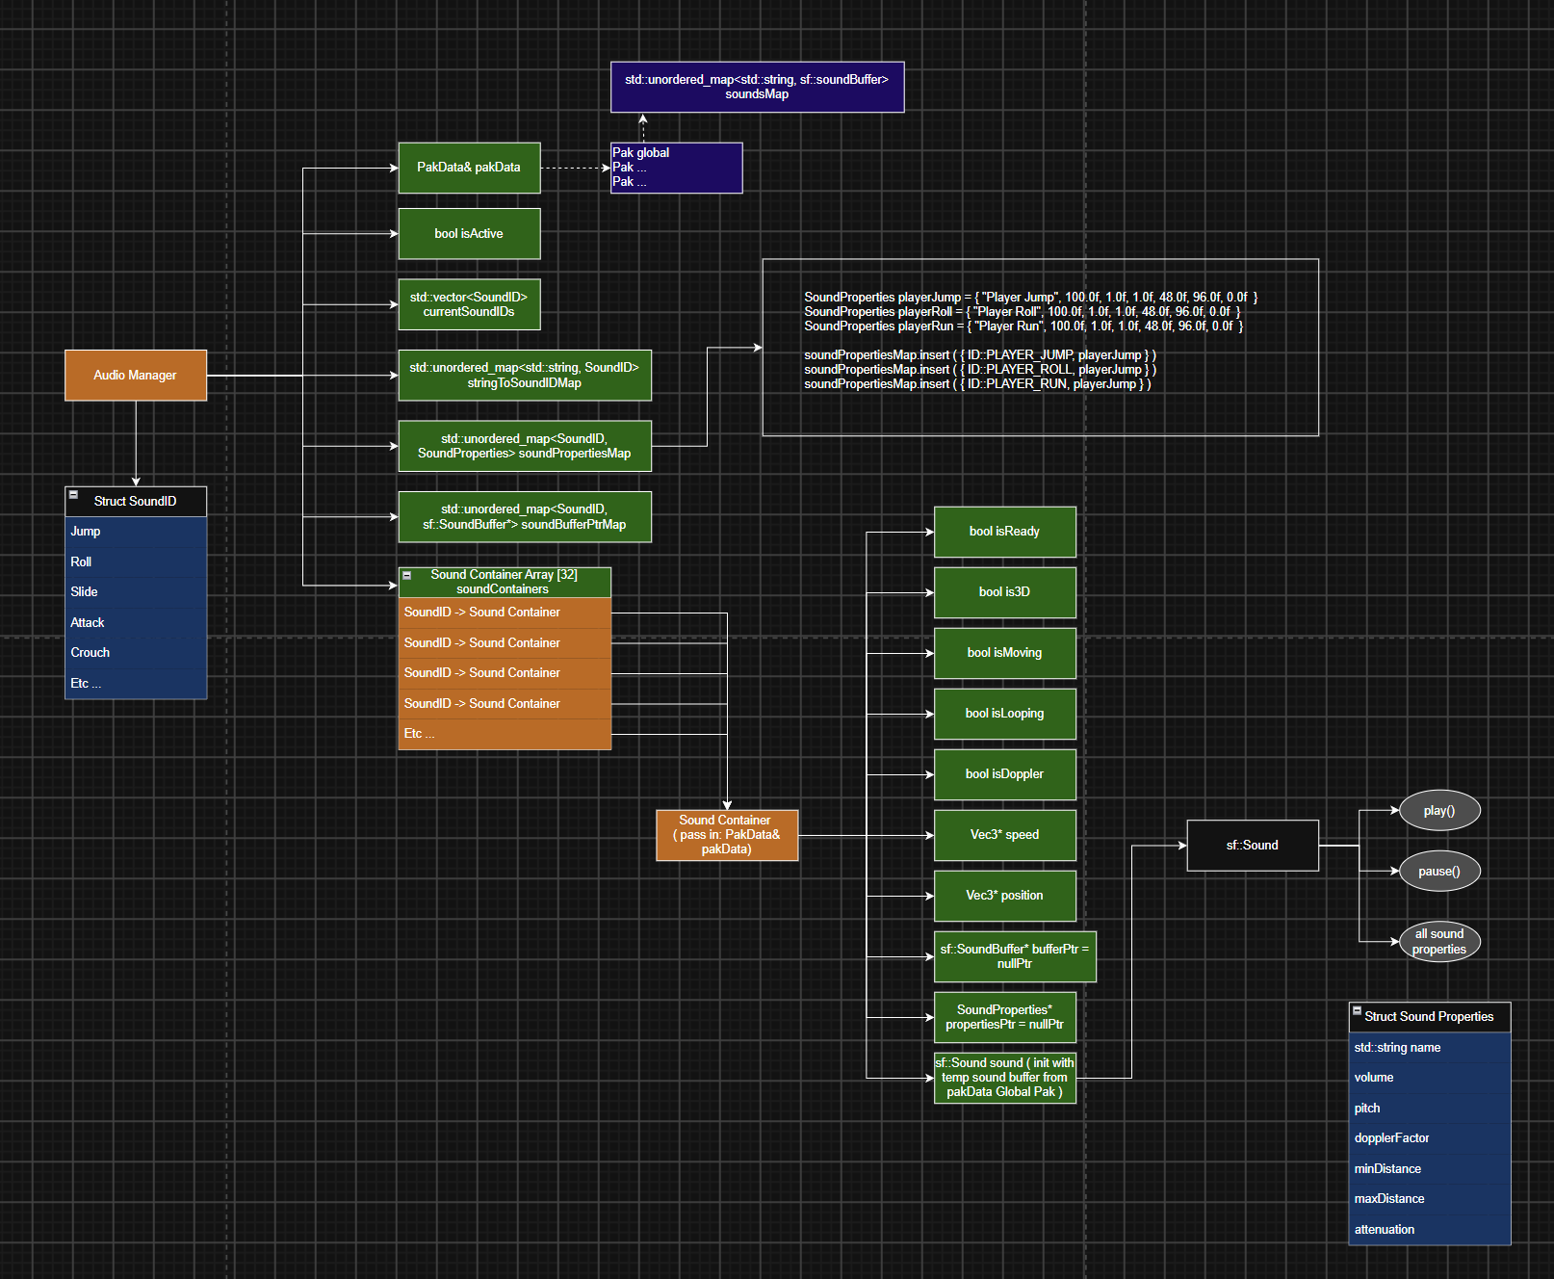Click the Pak global list box
Screen dimensions: 1554x1279
677,168
